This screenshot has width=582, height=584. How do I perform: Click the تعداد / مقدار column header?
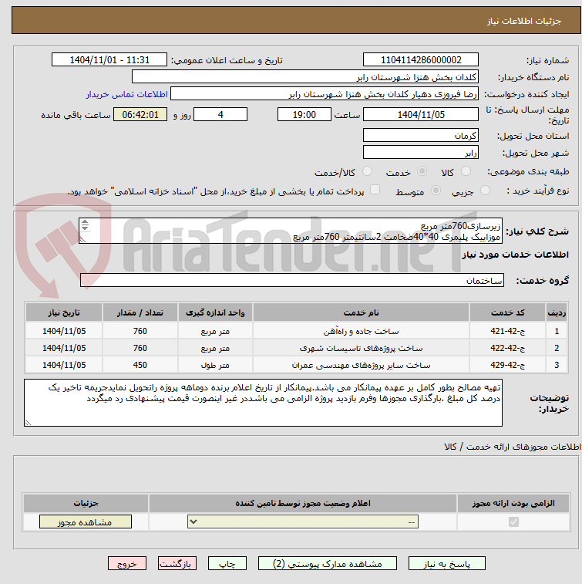coord(140,312)
